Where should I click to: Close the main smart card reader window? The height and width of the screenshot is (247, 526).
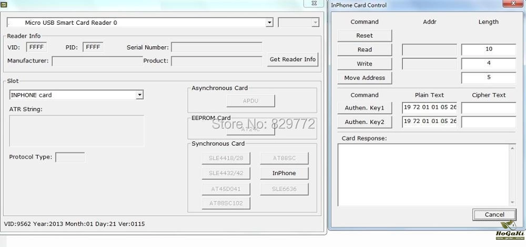[x=314, y=3]
